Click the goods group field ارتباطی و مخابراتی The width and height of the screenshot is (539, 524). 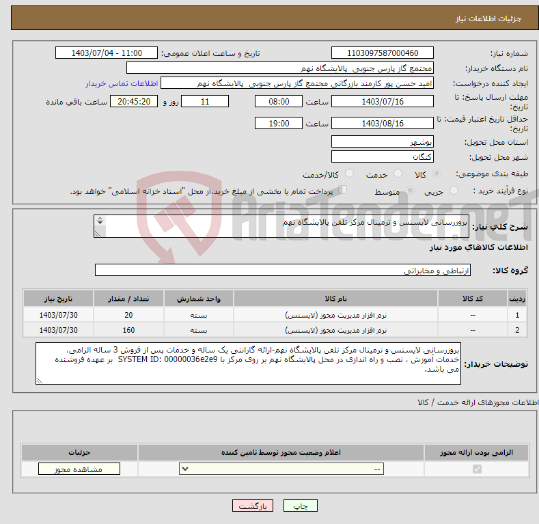click(x=283, y=271)
